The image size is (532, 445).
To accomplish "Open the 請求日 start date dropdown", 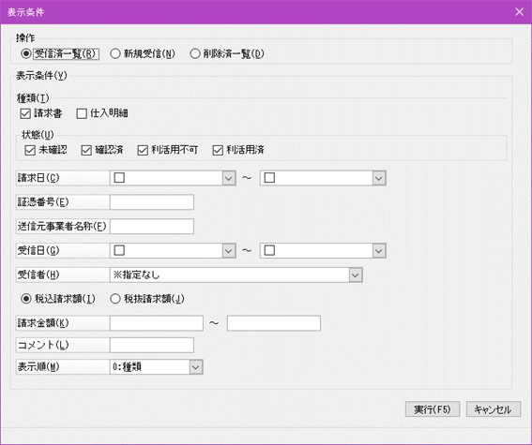I will 229,178.
